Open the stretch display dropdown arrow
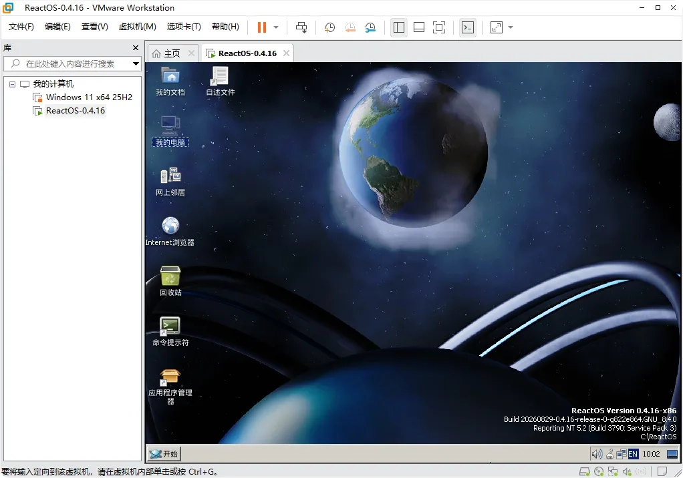This screenshot has height=478, width=683. click(511, 27)
